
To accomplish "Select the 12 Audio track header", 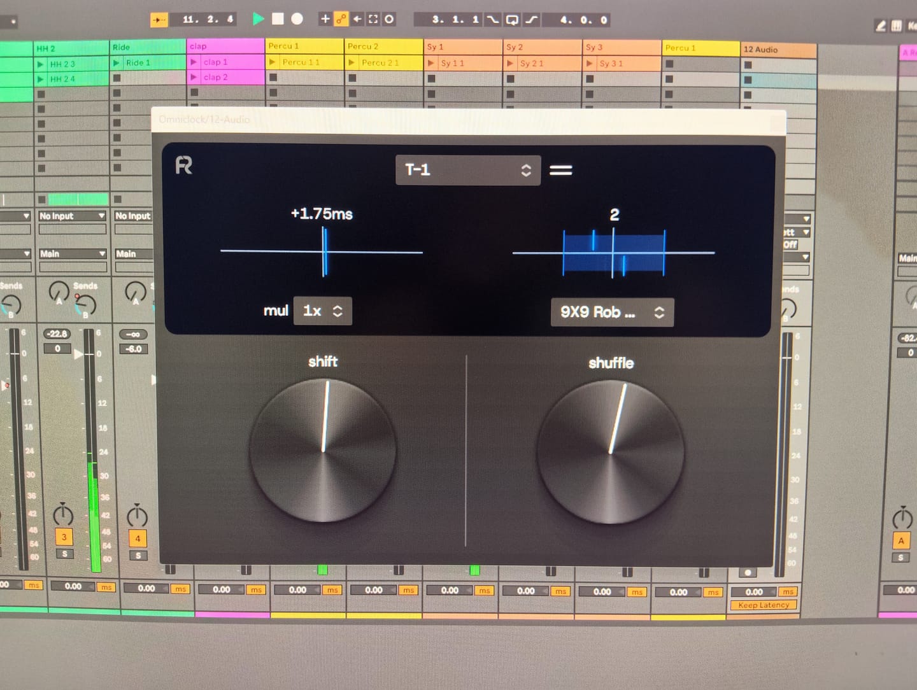I will pos(778,49).
